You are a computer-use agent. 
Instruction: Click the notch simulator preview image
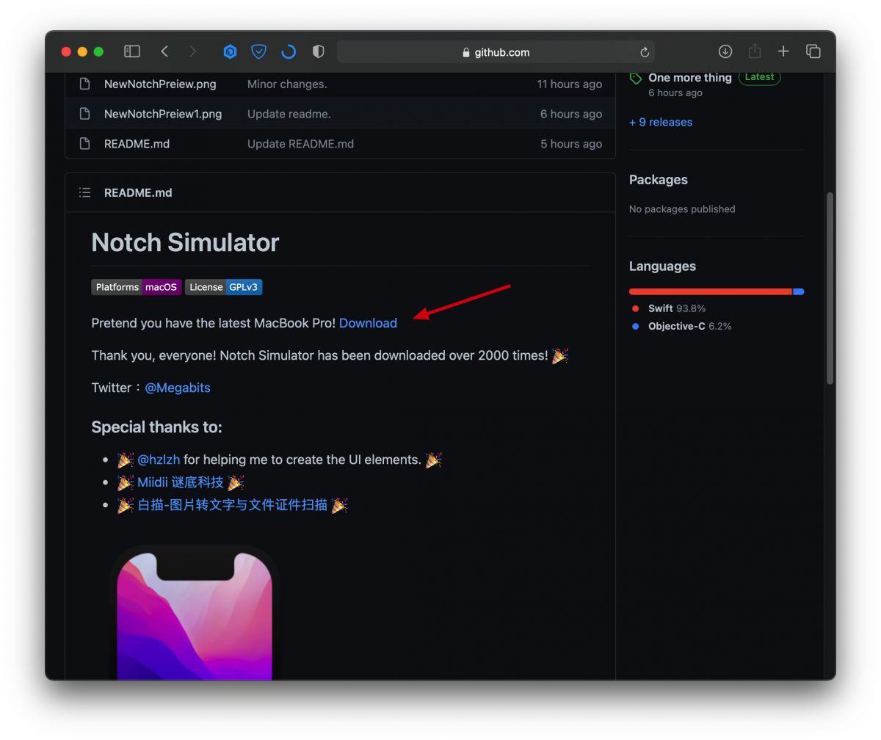(195, 612)
